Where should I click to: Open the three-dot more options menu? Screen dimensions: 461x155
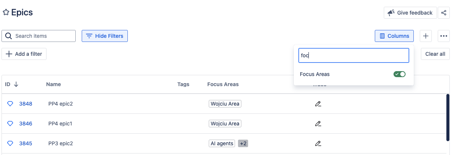tap(444, 36)
